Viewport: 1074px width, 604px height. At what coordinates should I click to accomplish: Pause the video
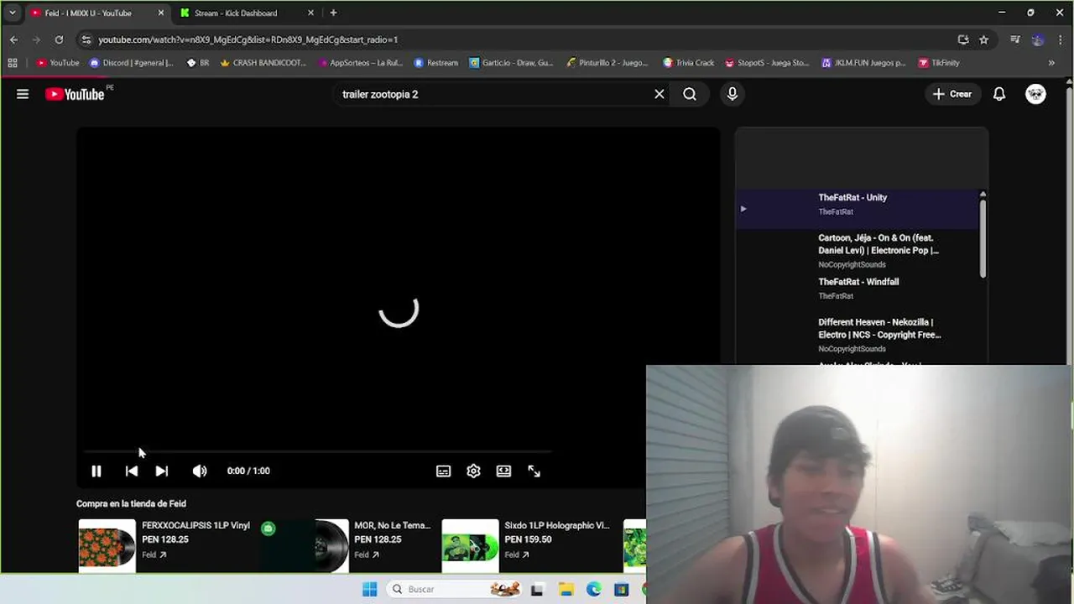point(96,471)
